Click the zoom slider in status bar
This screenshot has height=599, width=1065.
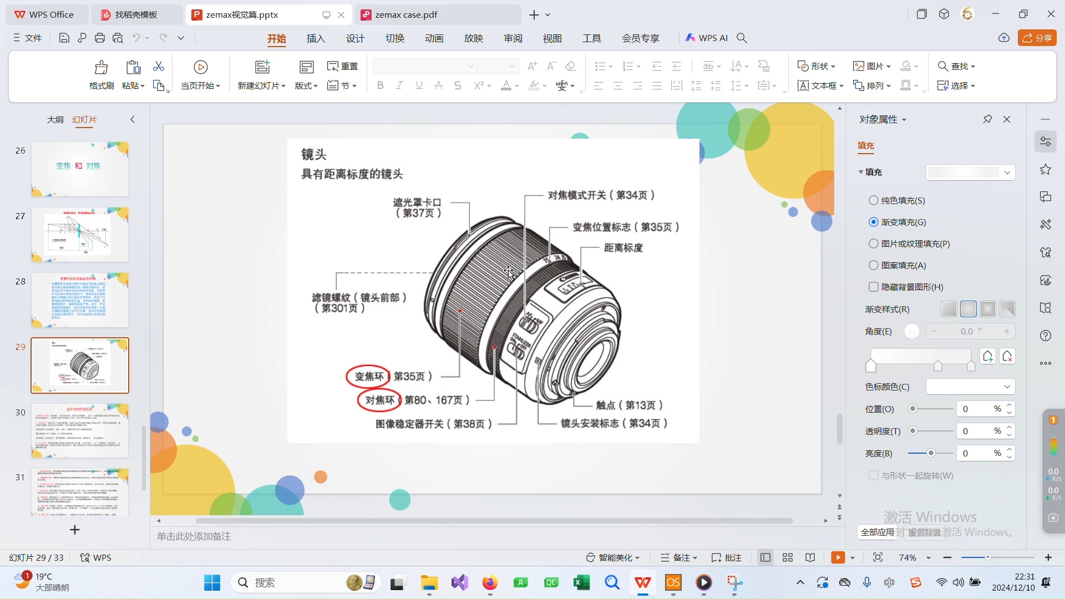(x=997, y=557)
